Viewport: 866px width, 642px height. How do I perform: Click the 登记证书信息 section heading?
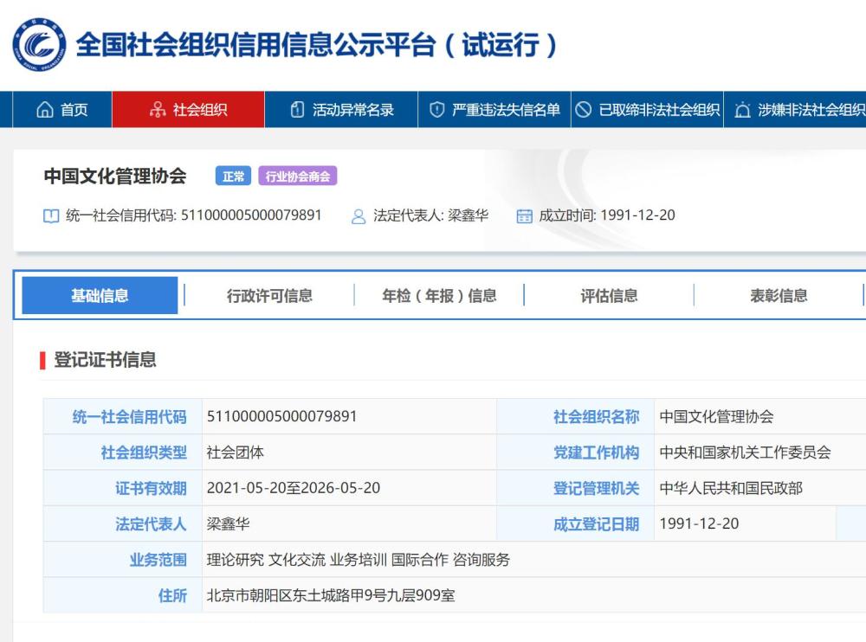[105, 360]
